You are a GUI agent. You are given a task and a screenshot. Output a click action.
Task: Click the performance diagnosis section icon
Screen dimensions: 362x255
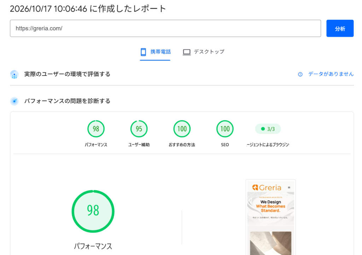tap(14, 101)
